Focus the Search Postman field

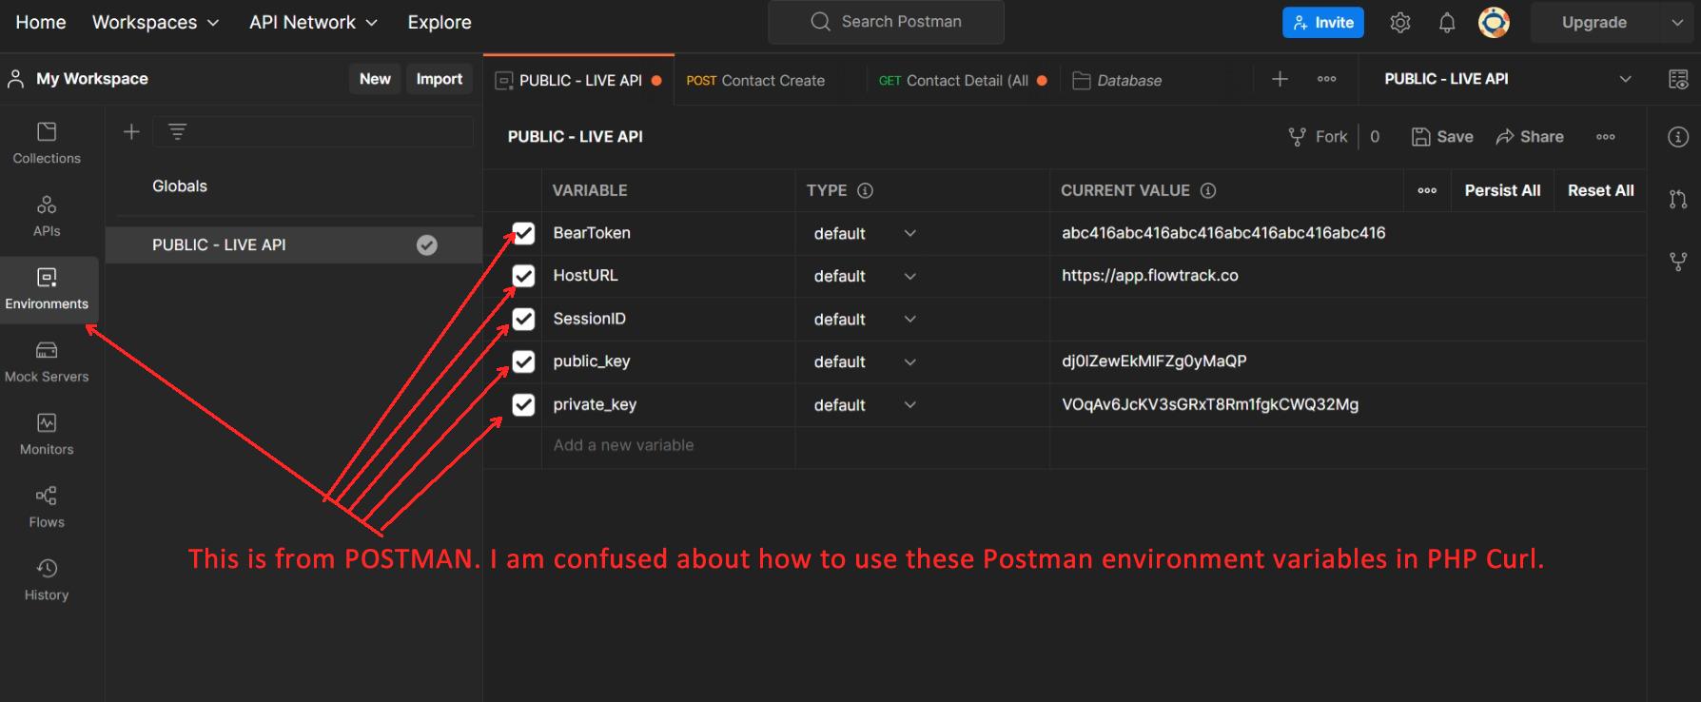886,22
